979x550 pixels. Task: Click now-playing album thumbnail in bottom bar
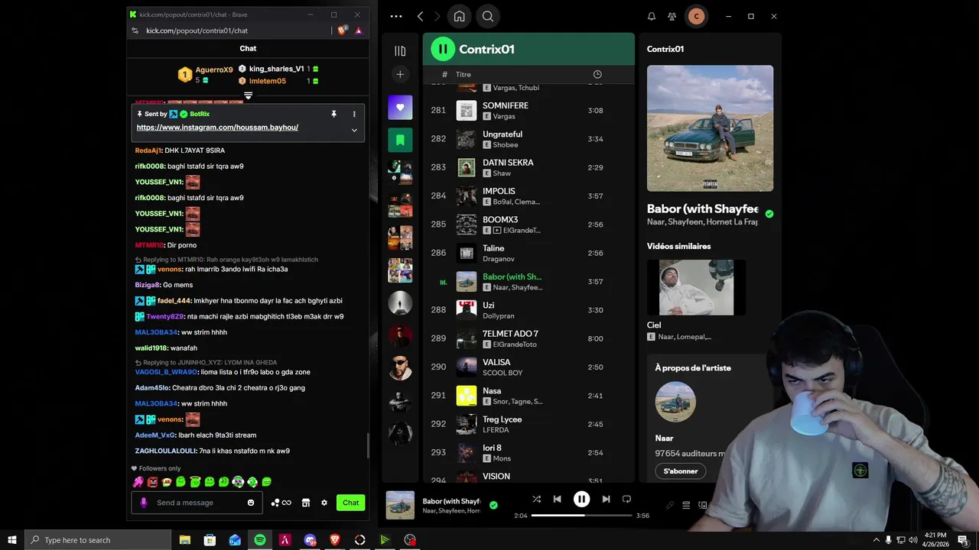tap(400, 505)
